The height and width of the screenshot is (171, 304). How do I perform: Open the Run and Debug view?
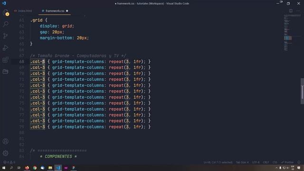click(5, 47)
